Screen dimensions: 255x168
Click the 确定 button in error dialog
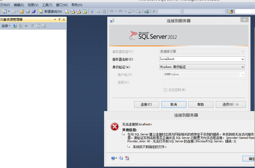click(250, 159)
